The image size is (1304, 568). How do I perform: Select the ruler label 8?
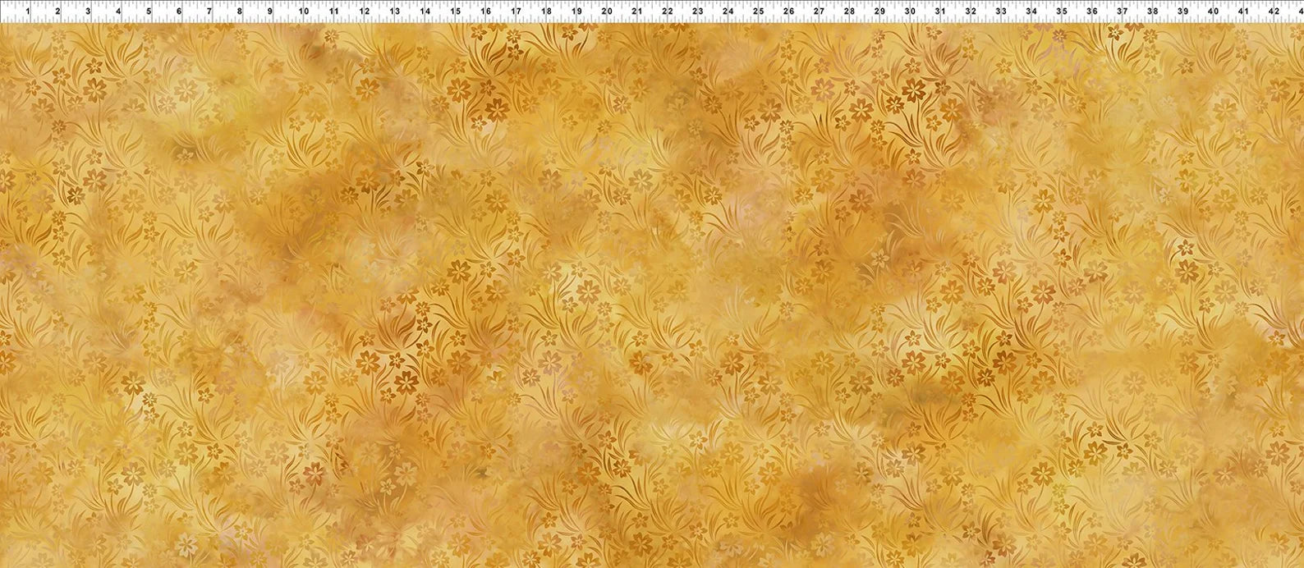click(x=240, y=11)
